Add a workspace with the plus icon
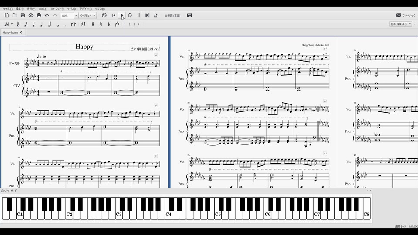This screenshot has width=418, height=235. [415, 24]
